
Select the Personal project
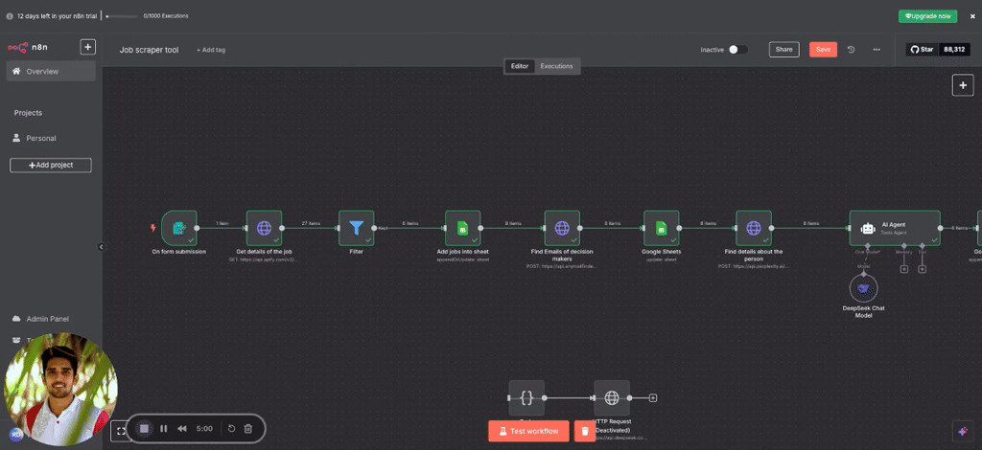click(x=40, y=138)
